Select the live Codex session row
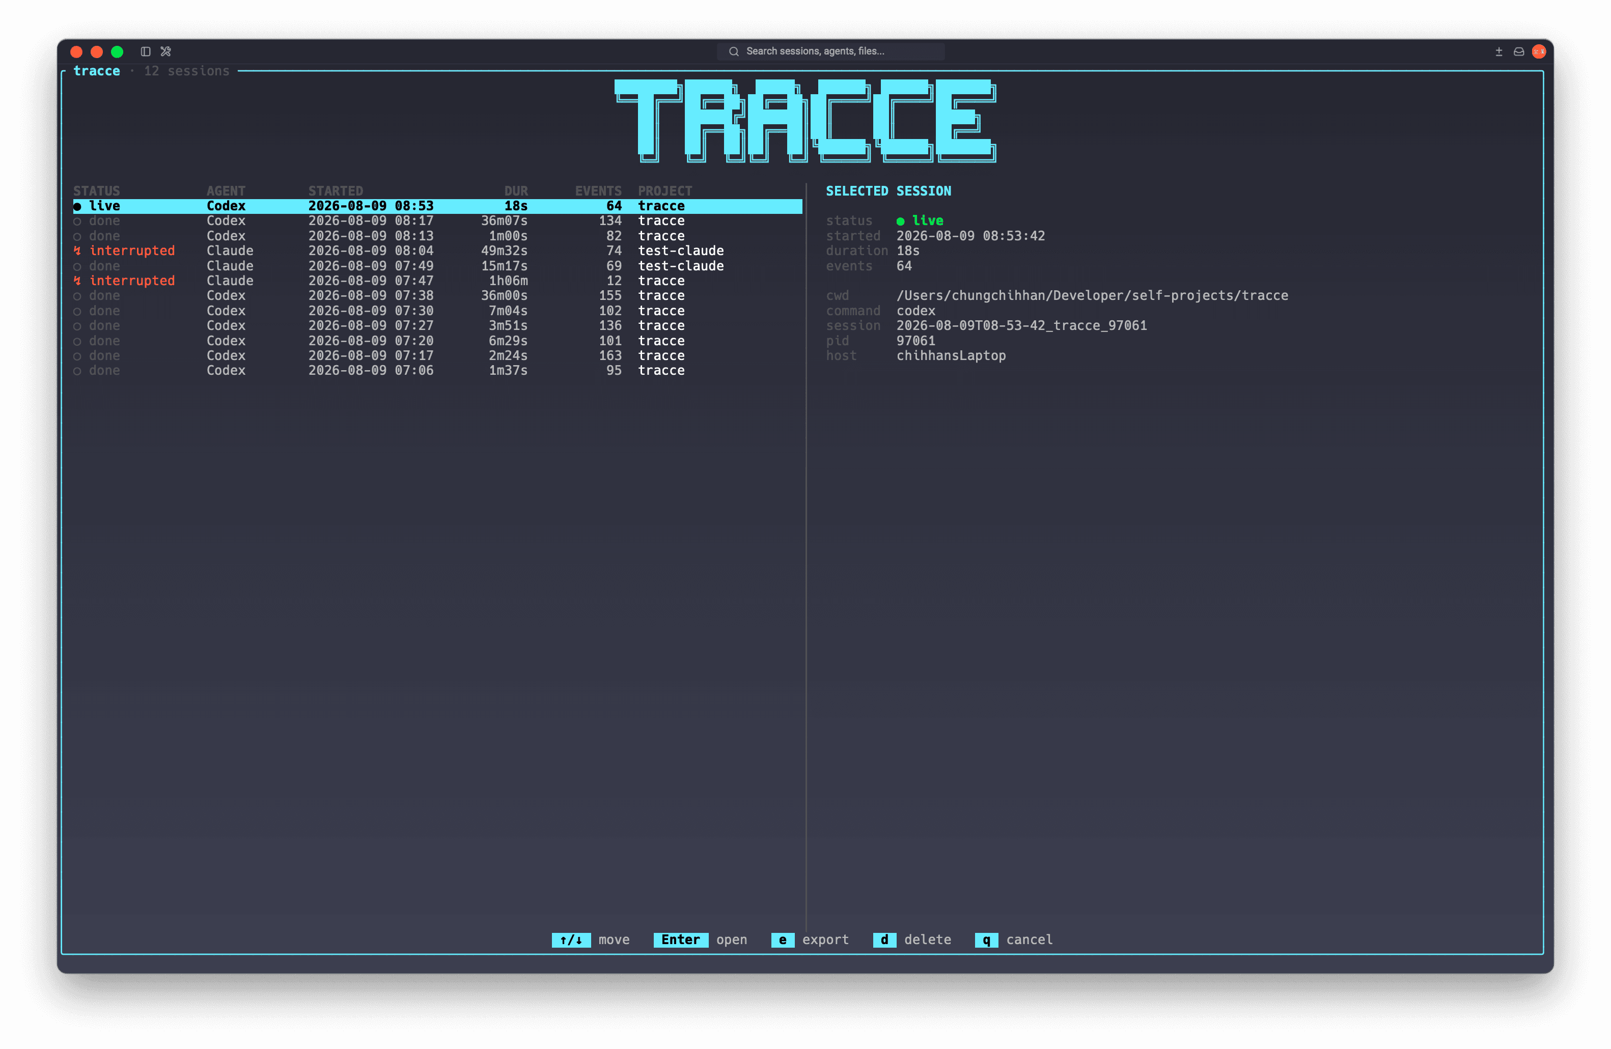 point(437,206)
